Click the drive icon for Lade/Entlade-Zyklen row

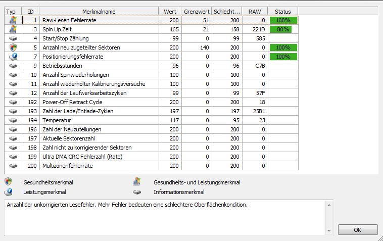13,111
